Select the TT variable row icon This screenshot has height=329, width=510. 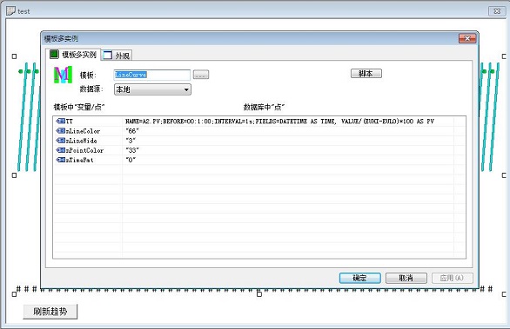tap(61, 121)
